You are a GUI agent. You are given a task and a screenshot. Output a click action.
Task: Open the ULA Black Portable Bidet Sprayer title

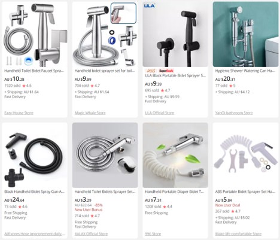pos(175,75)
